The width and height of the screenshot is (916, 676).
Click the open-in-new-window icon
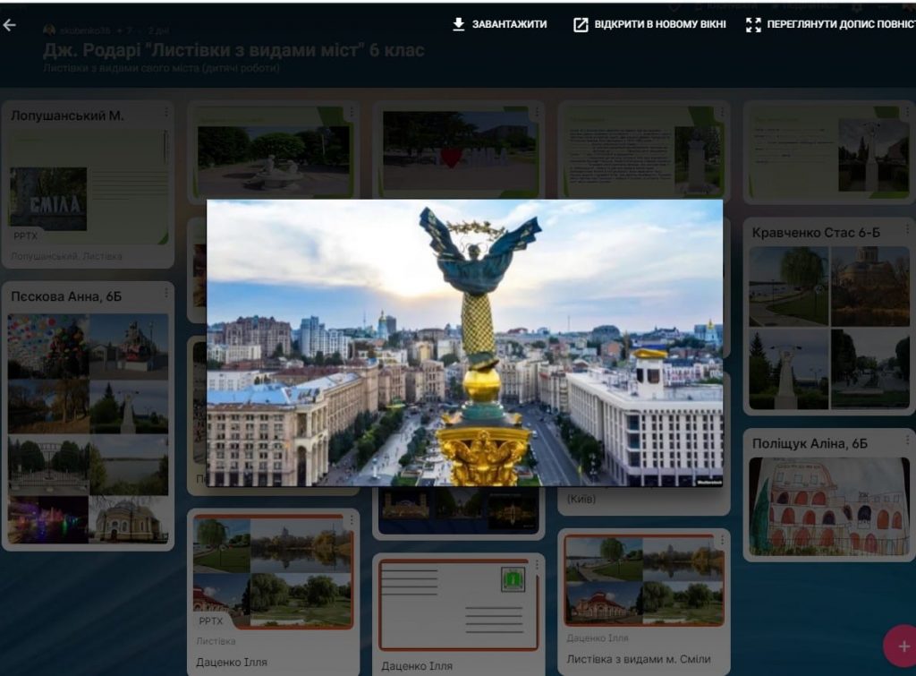[581, 24]
